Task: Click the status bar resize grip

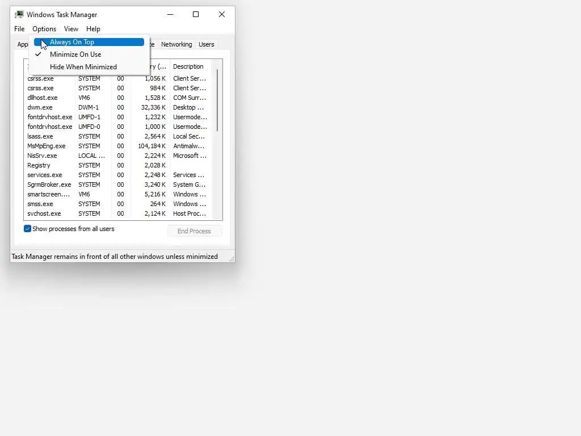Action: click(x=231, y=259)
